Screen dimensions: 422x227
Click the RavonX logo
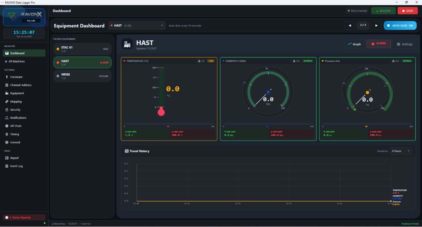(x=24, y=17)
